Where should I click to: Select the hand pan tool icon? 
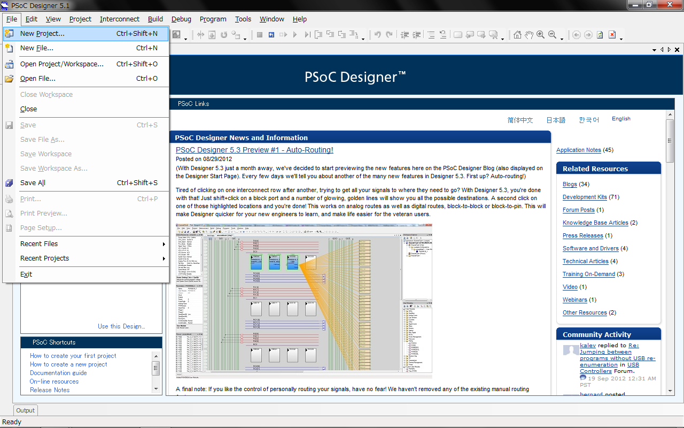pos(529,35)
